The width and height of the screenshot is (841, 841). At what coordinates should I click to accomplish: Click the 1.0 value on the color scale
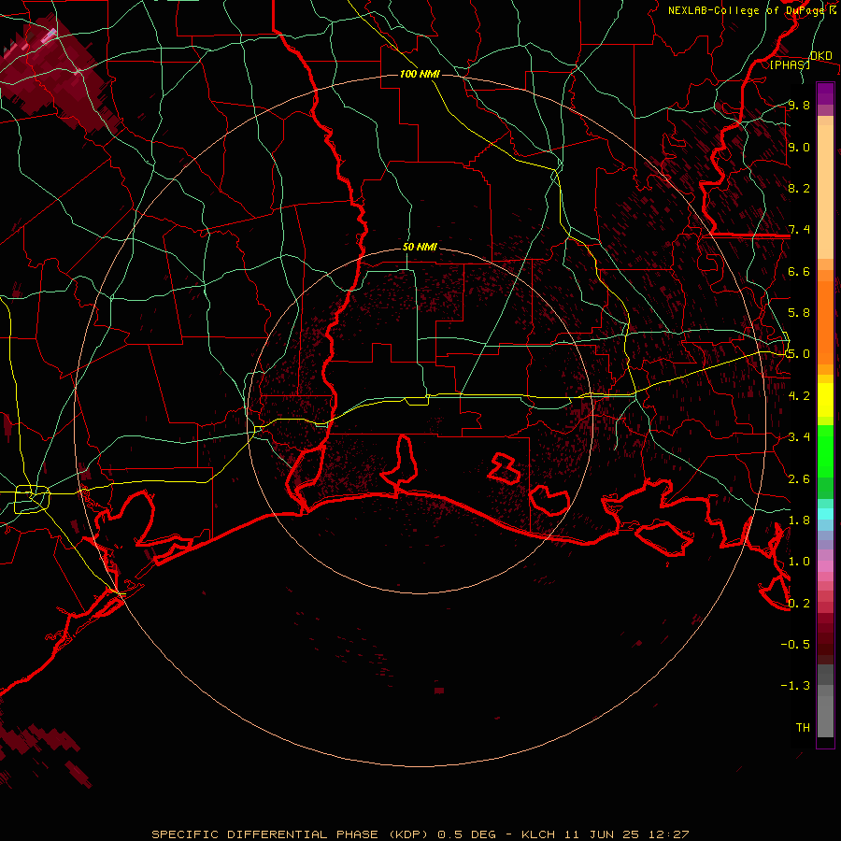[x=799, y=562]
